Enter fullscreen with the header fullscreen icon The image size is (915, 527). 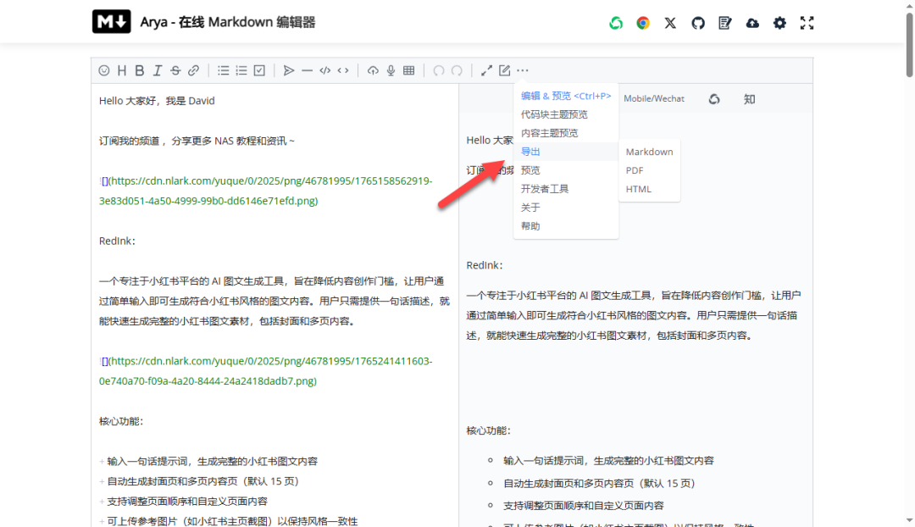point(807,23)
